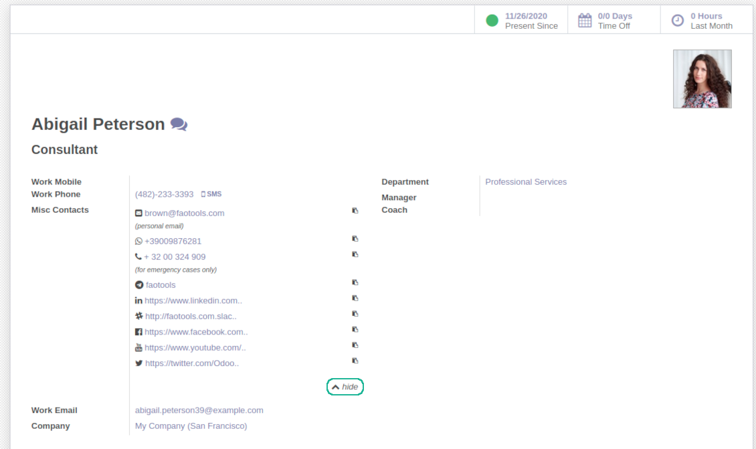The width and height of the screenshot is (756, 449).
Task: Copy the Twitter link contact
Action: click(x=355, y=361)
